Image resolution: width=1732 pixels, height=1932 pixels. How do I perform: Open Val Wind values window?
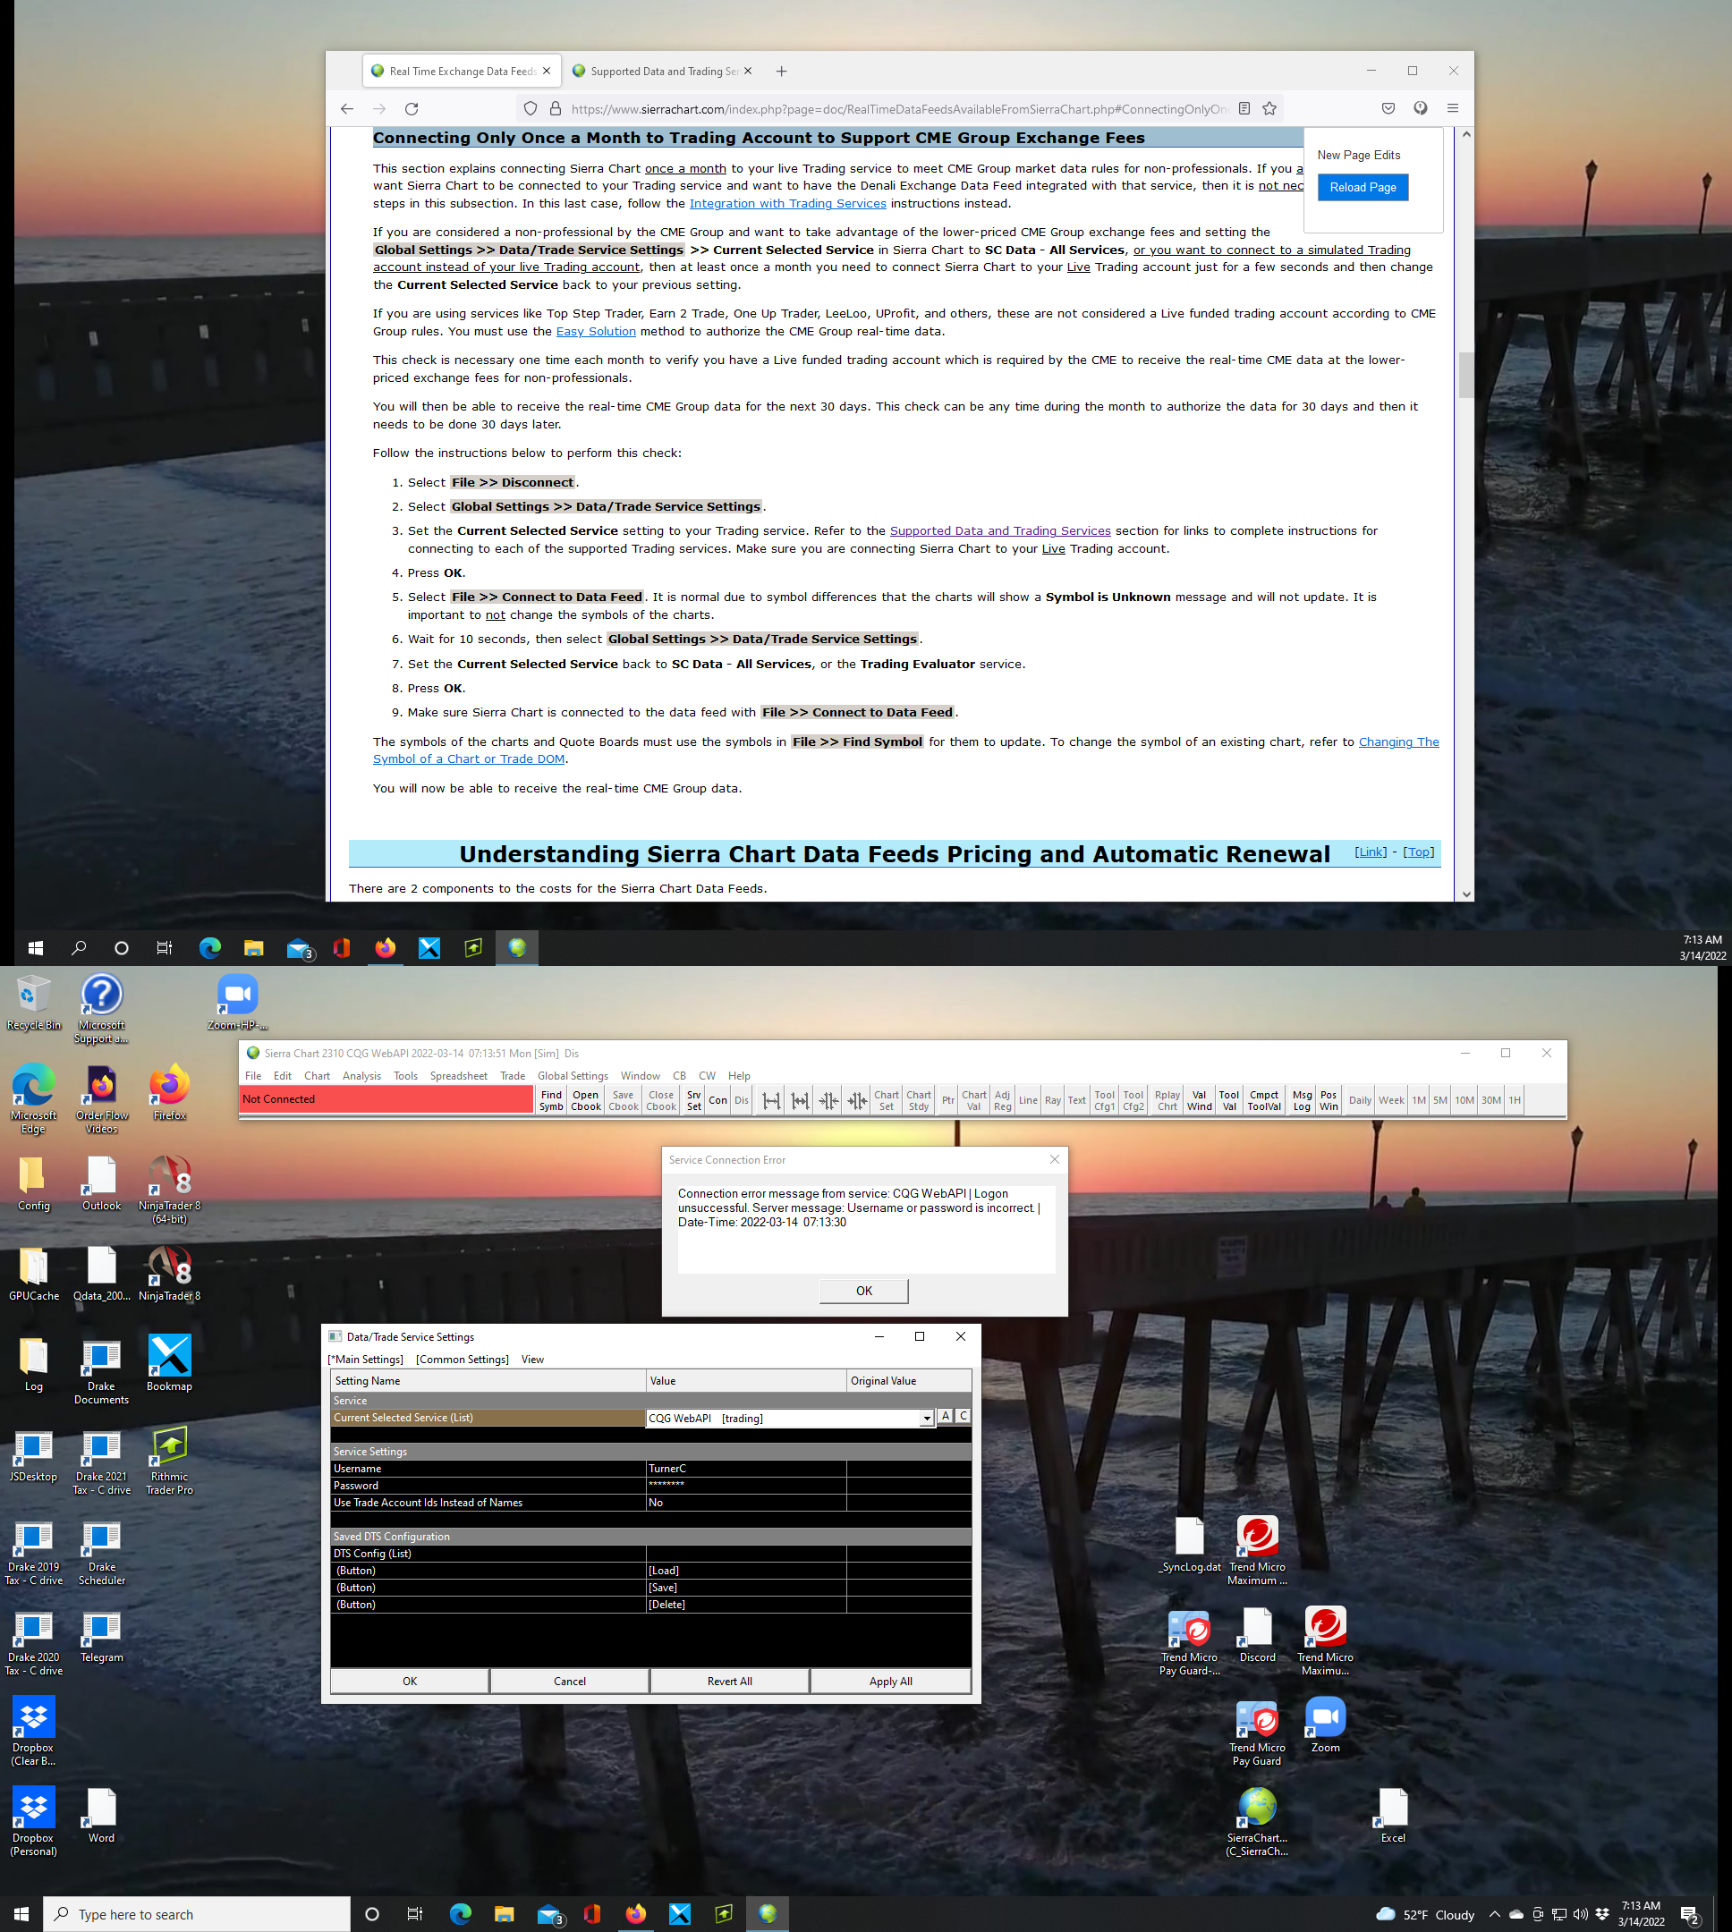(x=1199, y=1100)
